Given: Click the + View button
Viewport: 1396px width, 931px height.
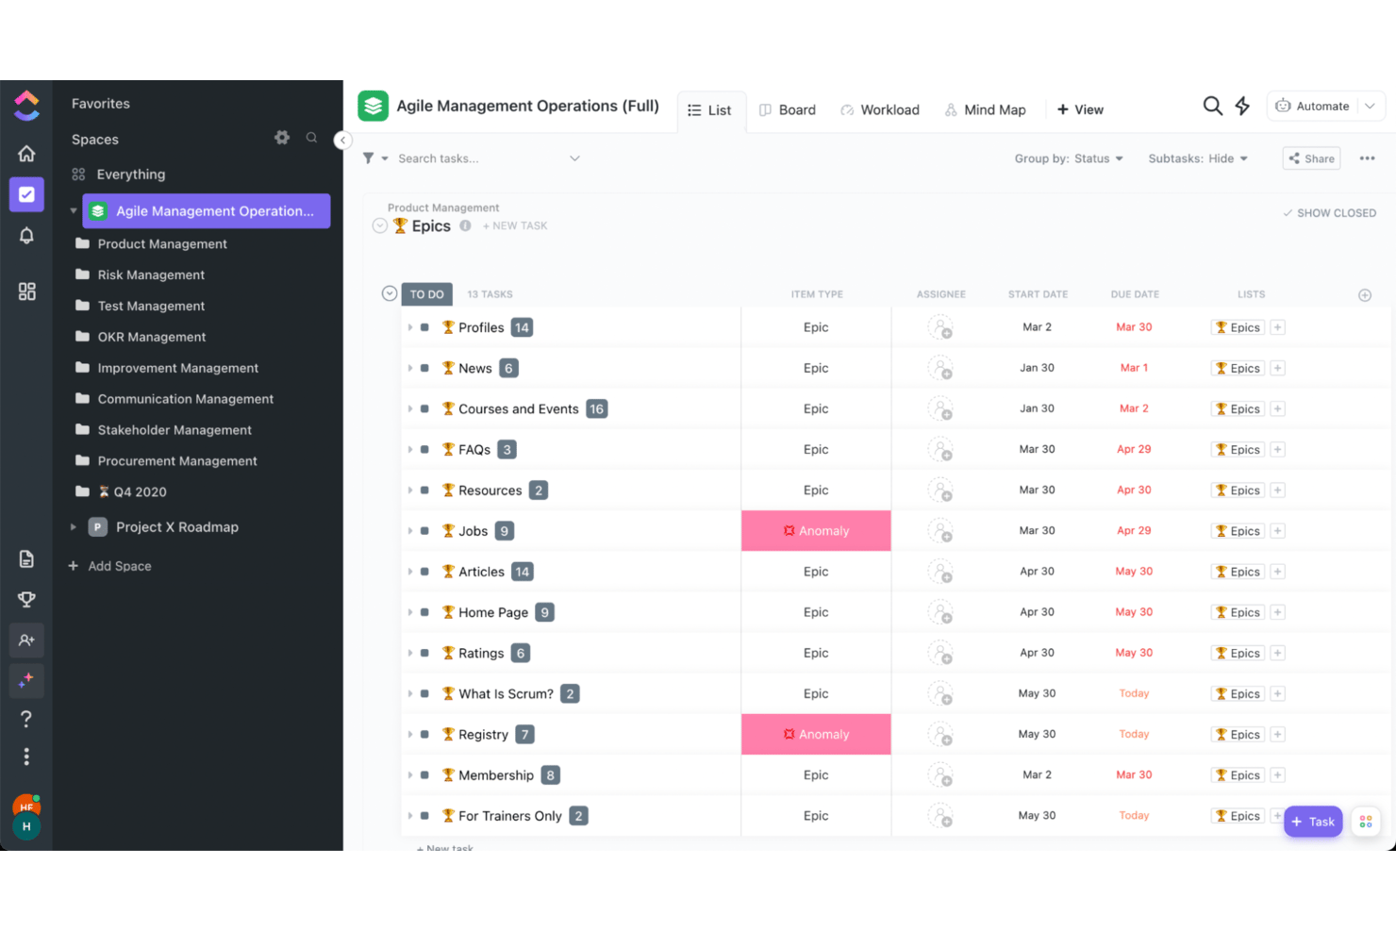Looking at the screenshot, I should [x=1080, y=109].
